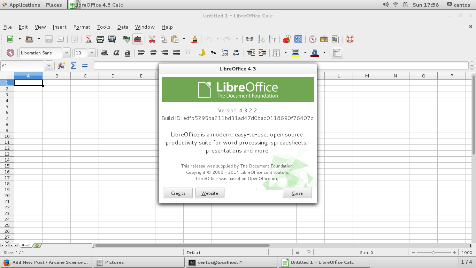This screenshot has width=476, height=268.
Task: Apply Percent number format icon
Action: [x=213, y=53]
